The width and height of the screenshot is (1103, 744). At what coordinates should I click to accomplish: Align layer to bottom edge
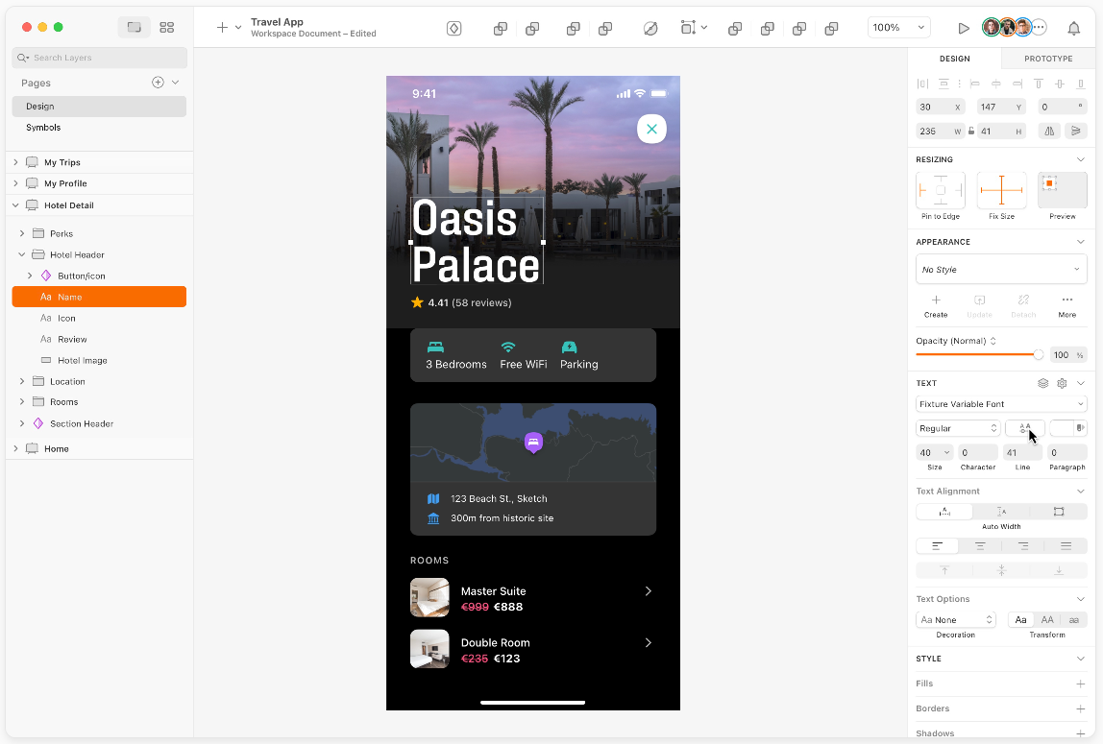(x=1081, y=84)
